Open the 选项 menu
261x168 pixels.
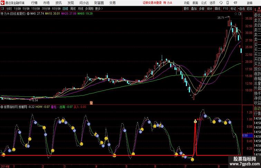pos(212,3)
